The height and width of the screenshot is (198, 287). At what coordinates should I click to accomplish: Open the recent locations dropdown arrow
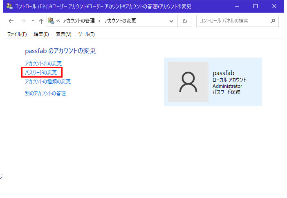[33, 21]
